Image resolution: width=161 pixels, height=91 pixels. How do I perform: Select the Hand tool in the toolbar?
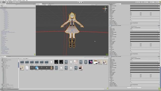coord(2,2)
